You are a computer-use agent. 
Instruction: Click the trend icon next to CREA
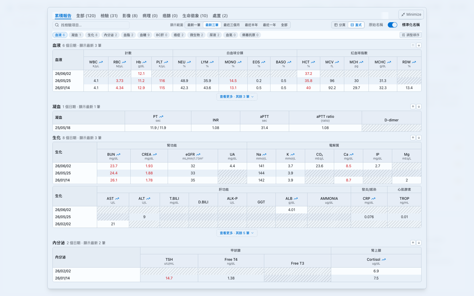click(x=155, y=155)
